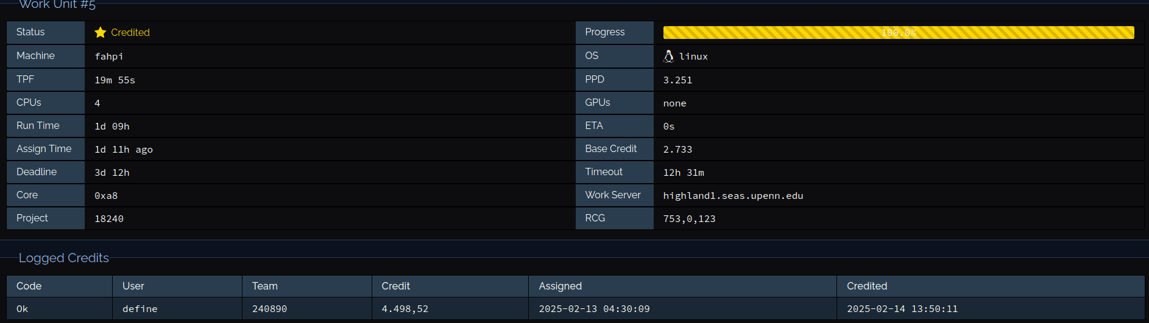Image resolution: width=1149 pixels, height=323 pixels.
Task: Select the Credited status text
Action: click(x=130, y=32)
